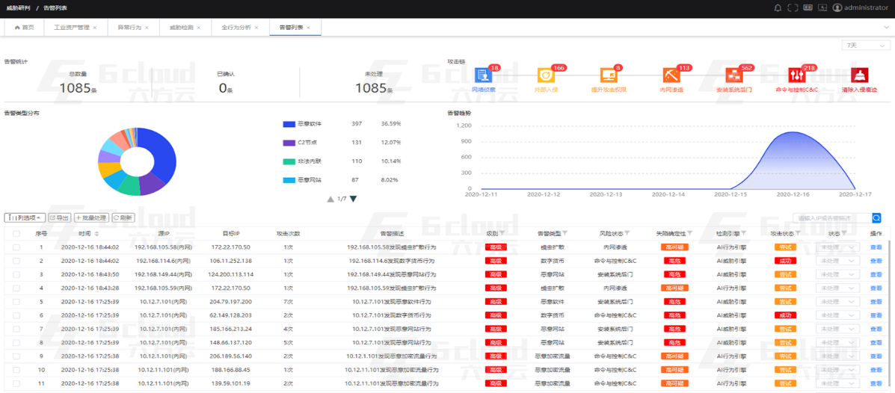
Task: Click the 导出 export button
Action: coord(59,217)
